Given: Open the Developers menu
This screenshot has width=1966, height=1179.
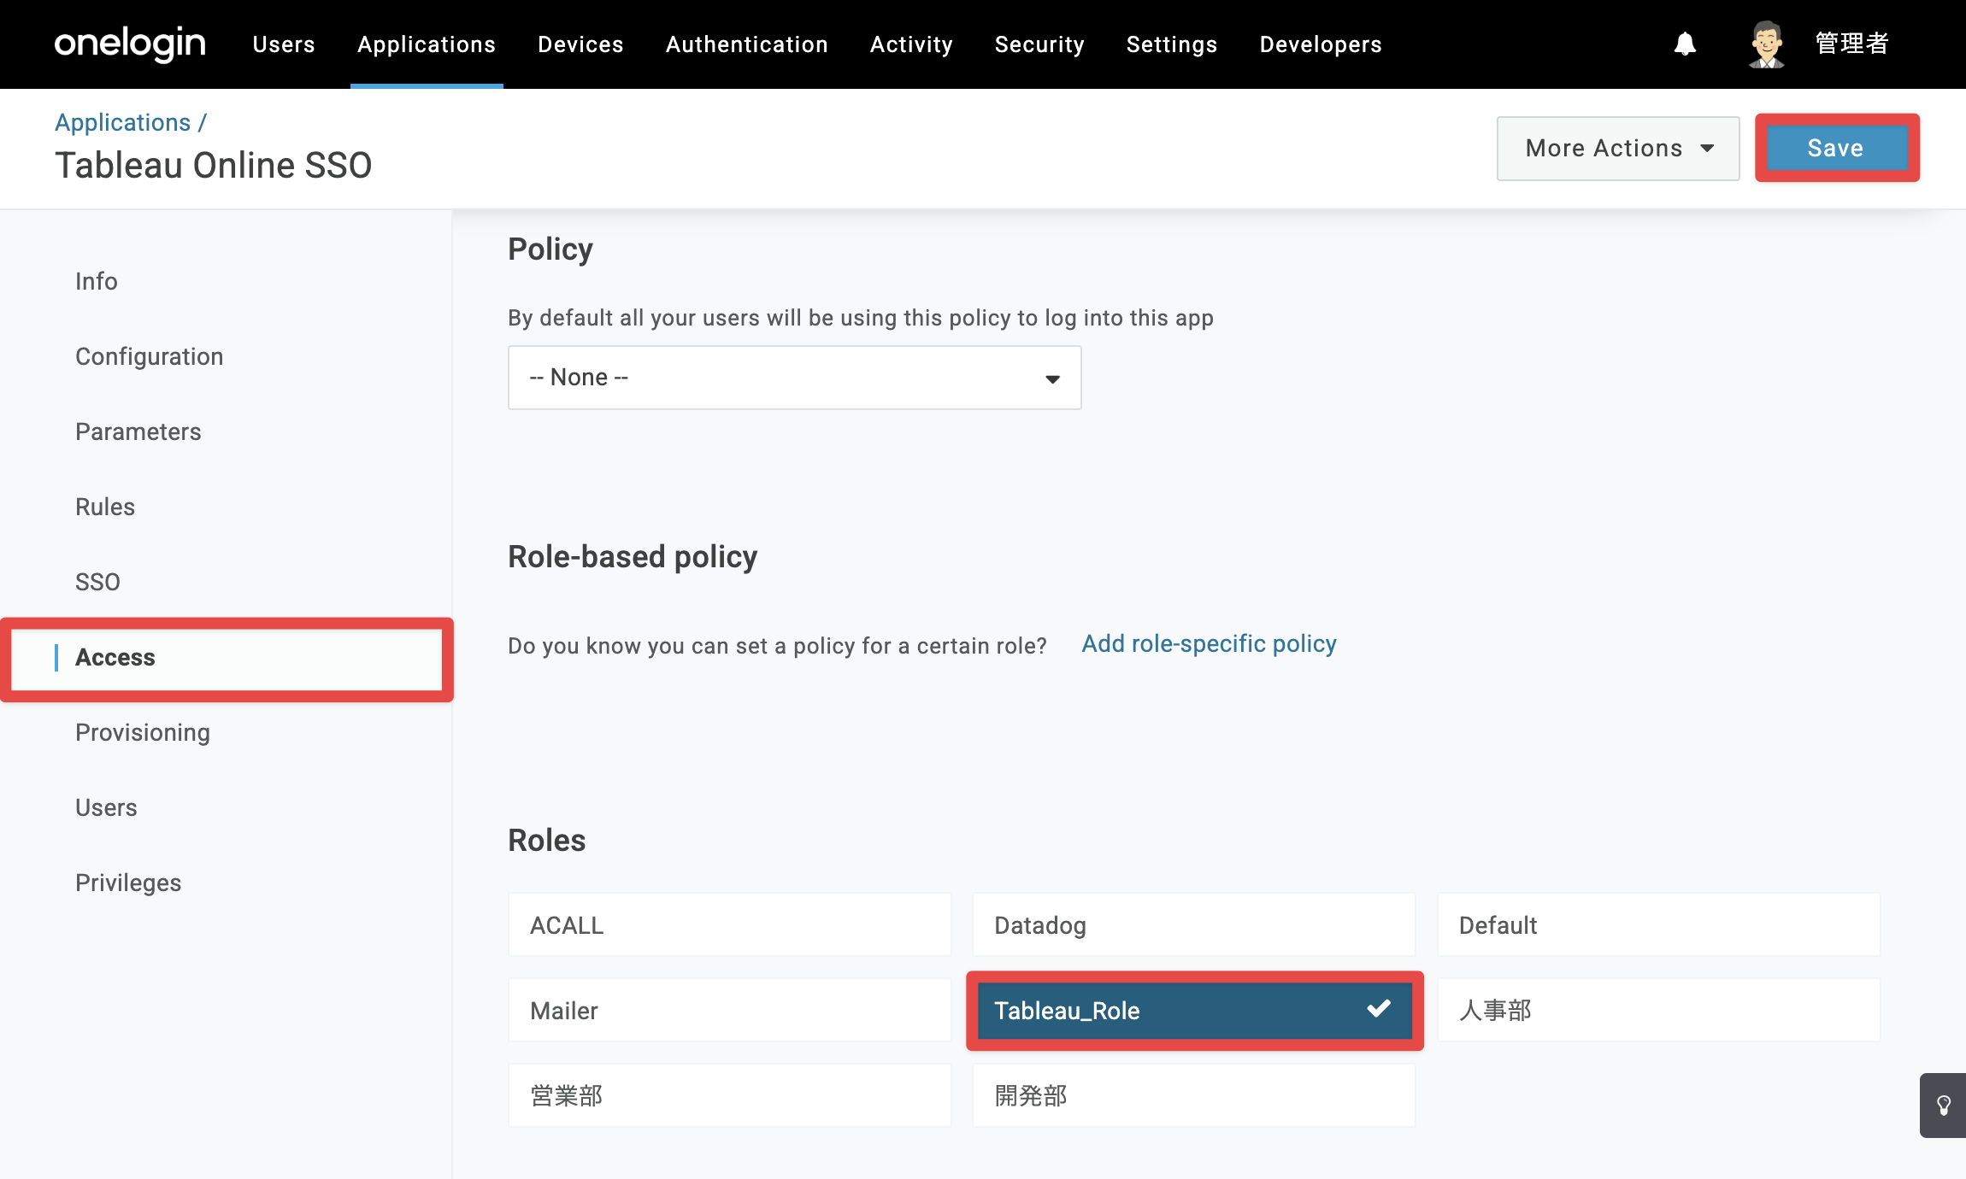Looking at the screenshot, I should point(1321,44).
